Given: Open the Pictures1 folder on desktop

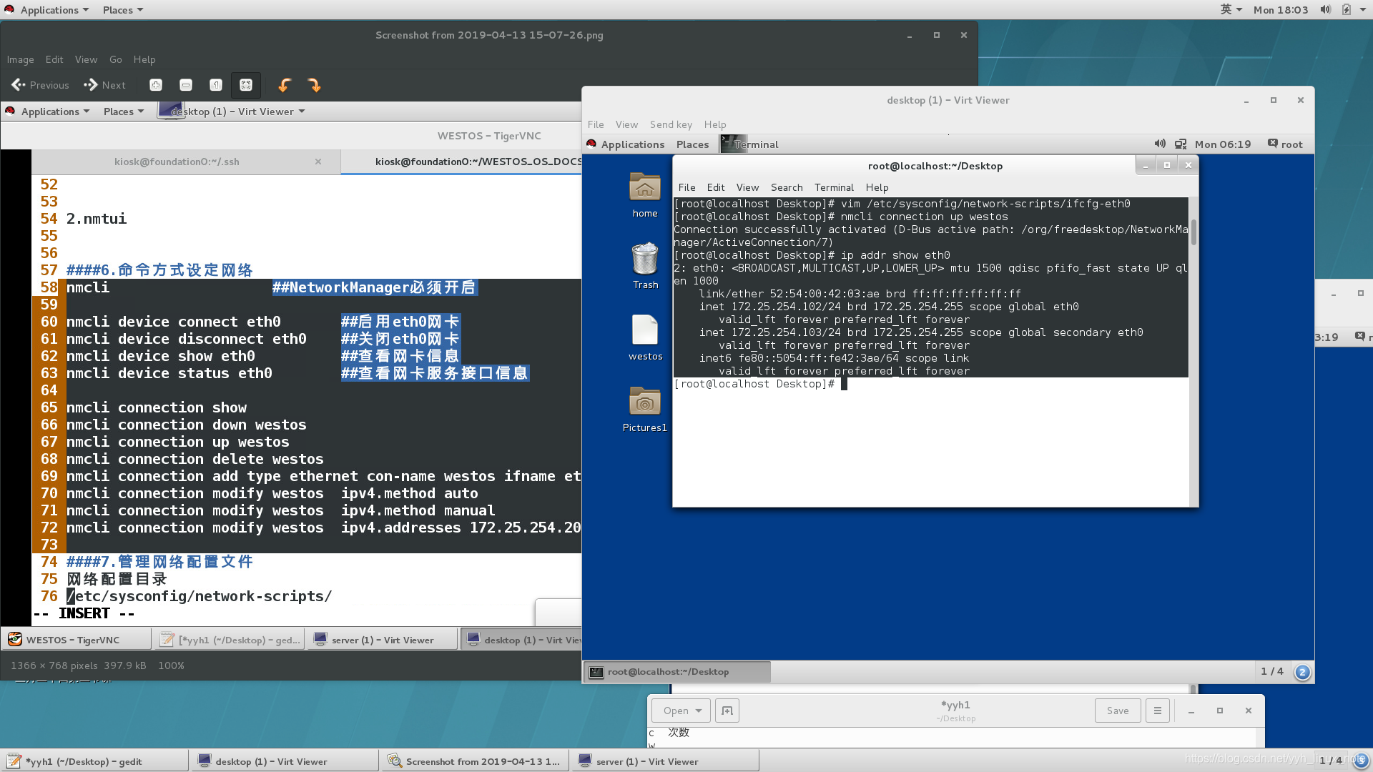Looking at the screenshot, I should (645, 408).
